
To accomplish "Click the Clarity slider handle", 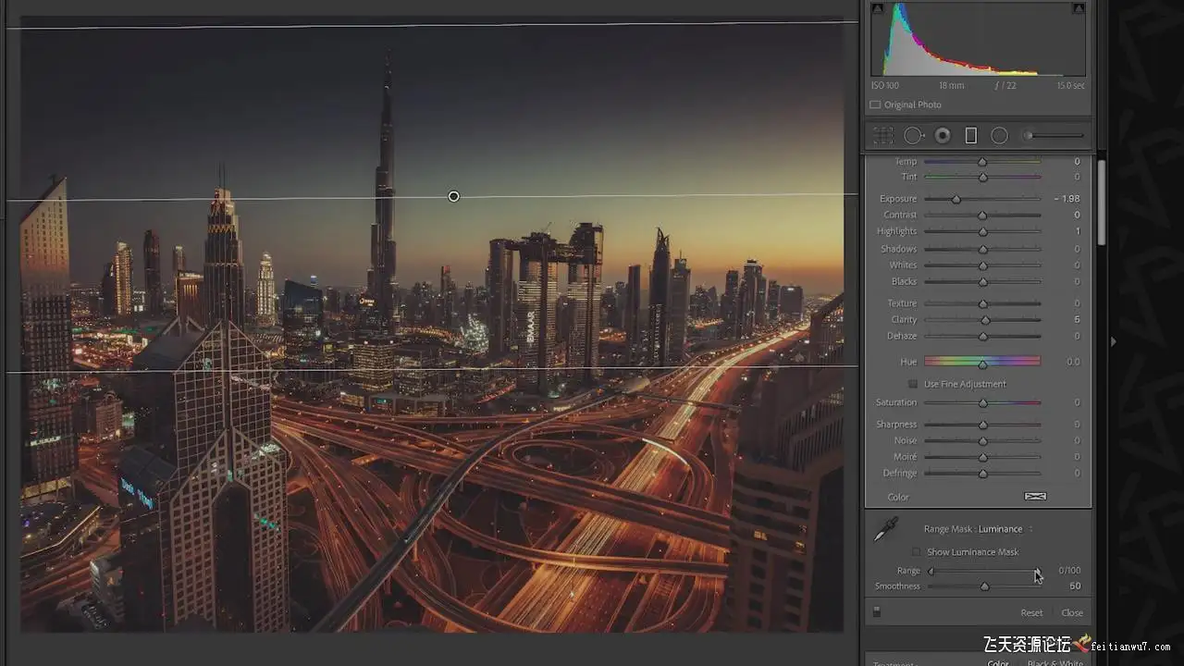I will coord(985,320).
